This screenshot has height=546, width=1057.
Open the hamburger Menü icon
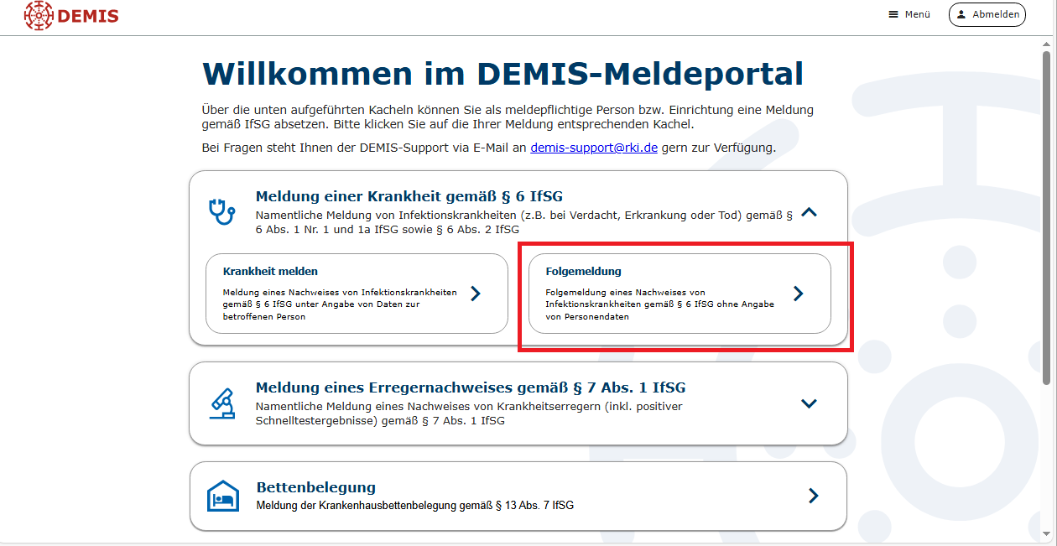(x=893, y=14)
